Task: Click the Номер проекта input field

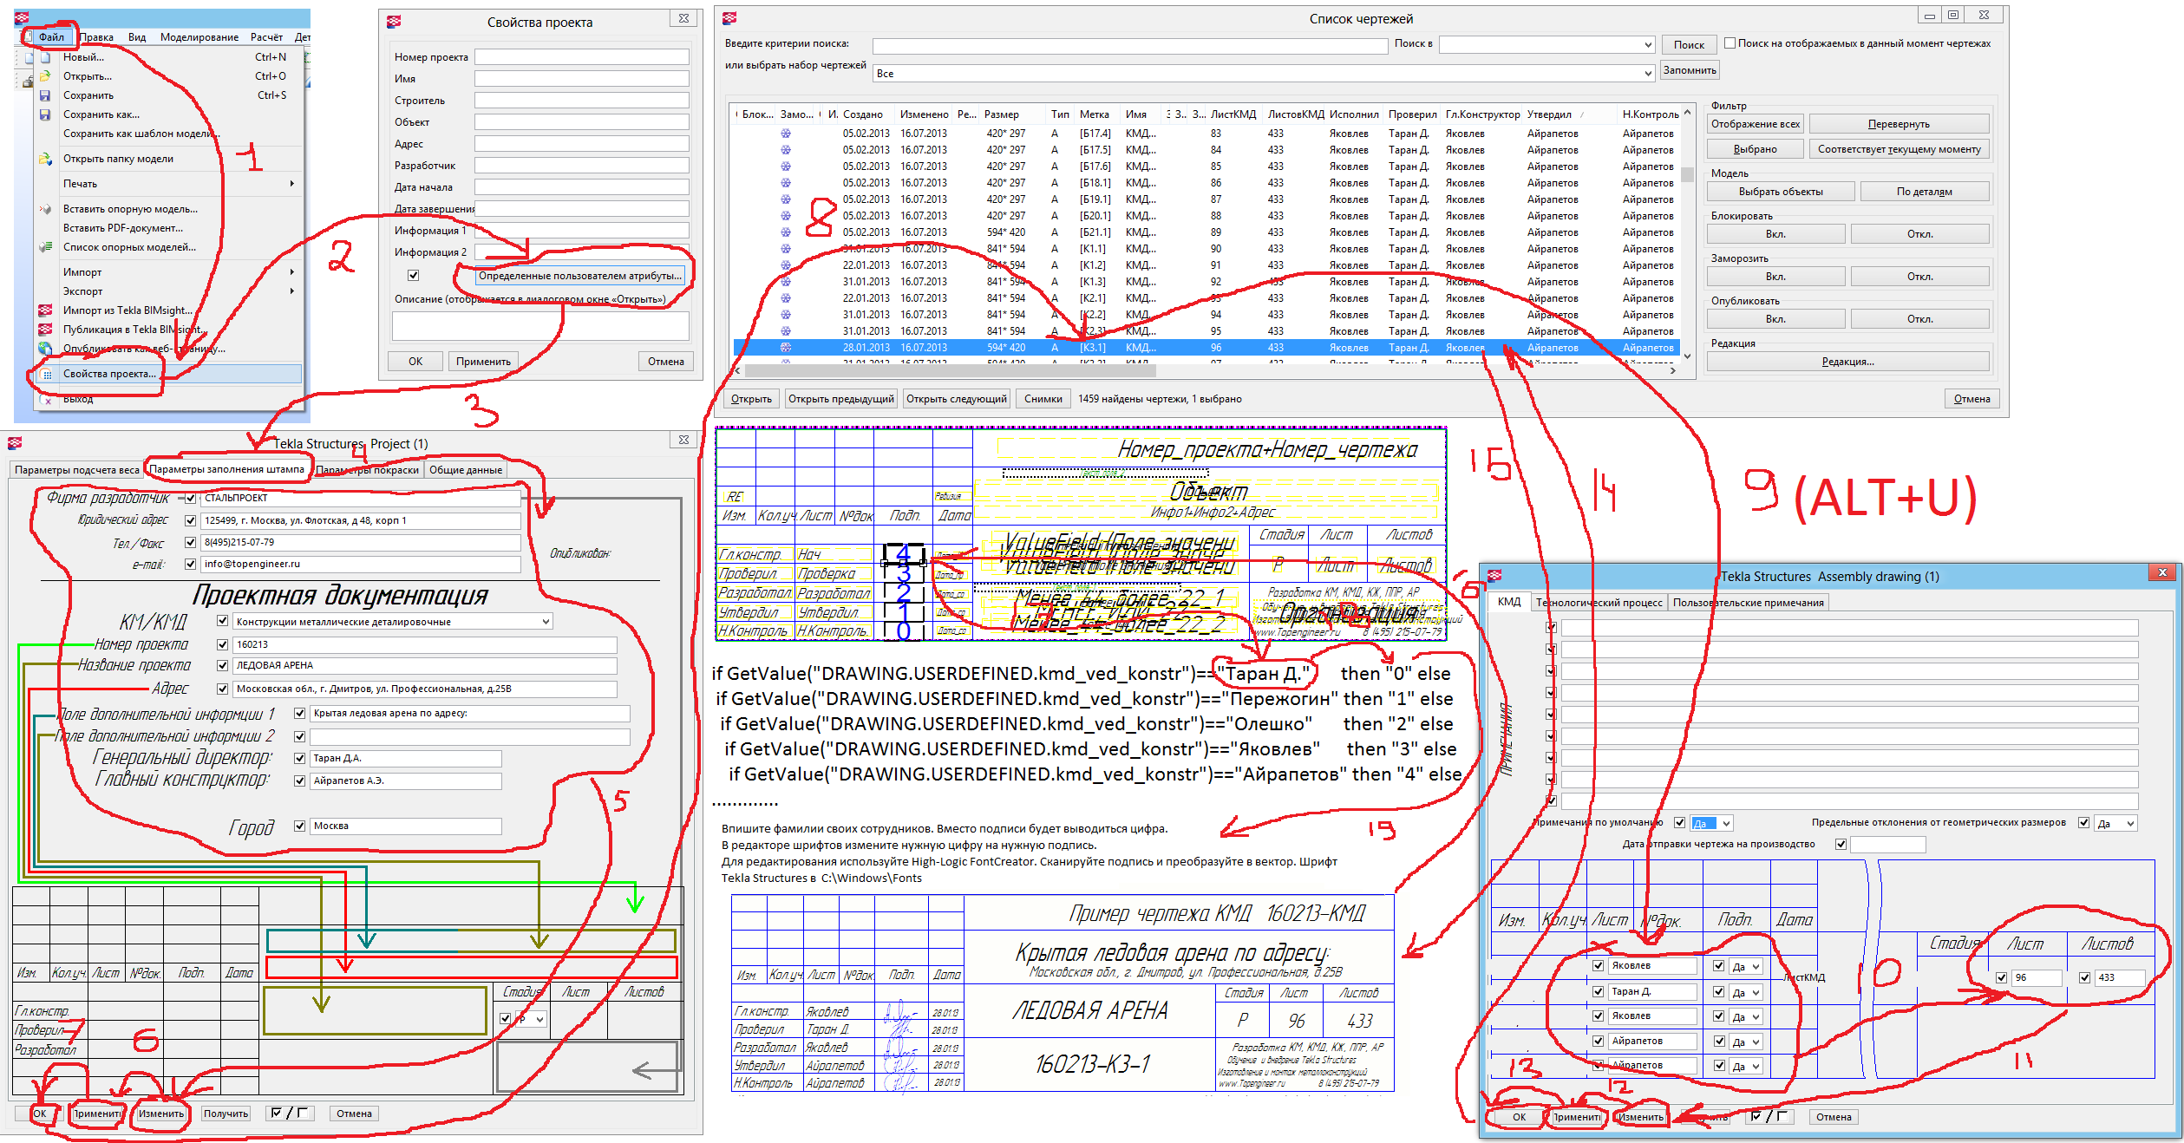Action: [x=581, y=57]
